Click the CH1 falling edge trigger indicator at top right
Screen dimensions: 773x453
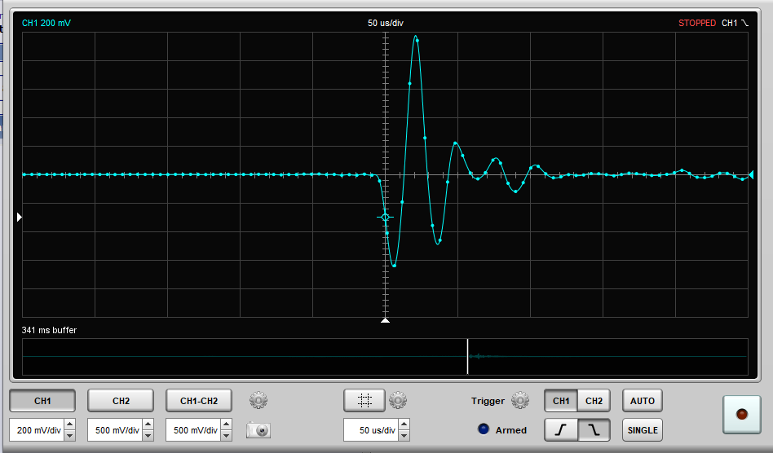tap(735, 23)
